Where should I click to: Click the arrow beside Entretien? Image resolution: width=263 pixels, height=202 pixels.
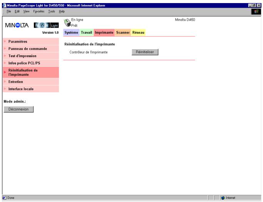click(x=5, y=81)
